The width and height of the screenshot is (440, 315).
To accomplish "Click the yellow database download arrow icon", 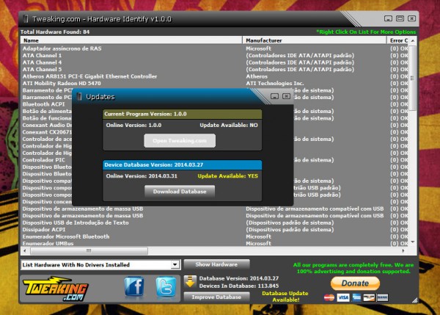I will pos(190,281).
